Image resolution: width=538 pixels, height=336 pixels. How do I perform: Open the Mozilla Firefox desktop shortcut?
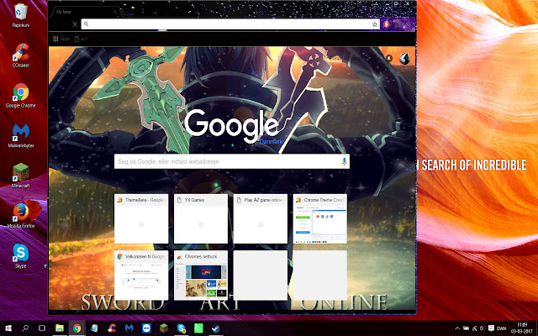pos(21,215)
